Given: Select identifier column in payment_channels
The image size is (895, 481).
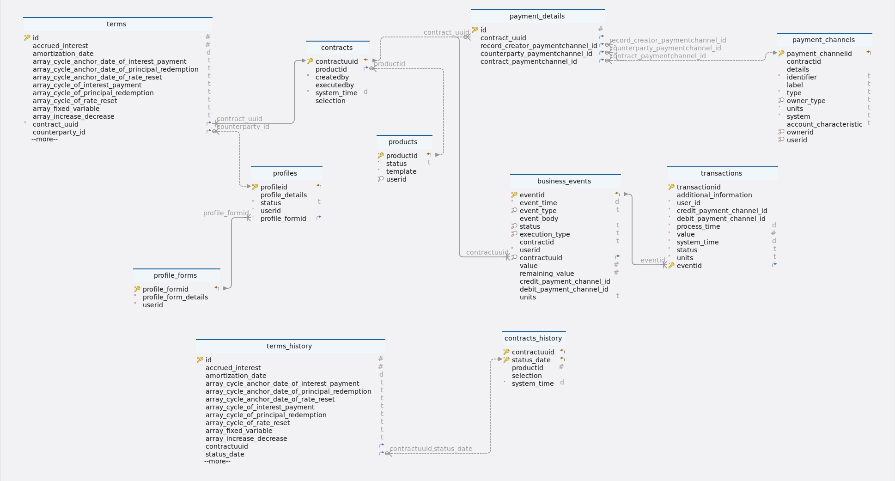Looking at the screenshot, I should (802, 78).
